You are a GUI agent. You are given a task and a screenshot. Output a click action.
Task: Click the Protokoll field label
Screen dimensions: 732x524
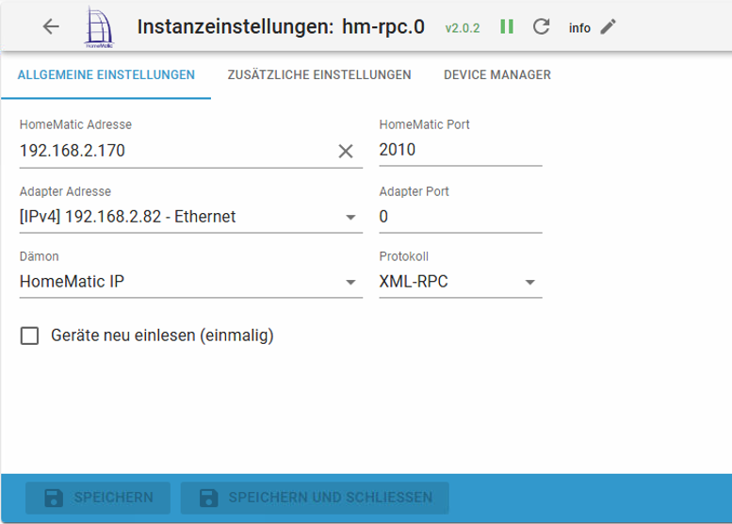[404, 256]
